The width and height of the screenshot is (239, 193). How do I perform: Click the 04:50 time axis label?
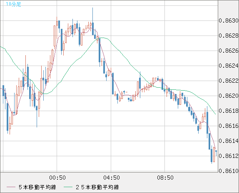pyautogui.click(x=112, y=178)
